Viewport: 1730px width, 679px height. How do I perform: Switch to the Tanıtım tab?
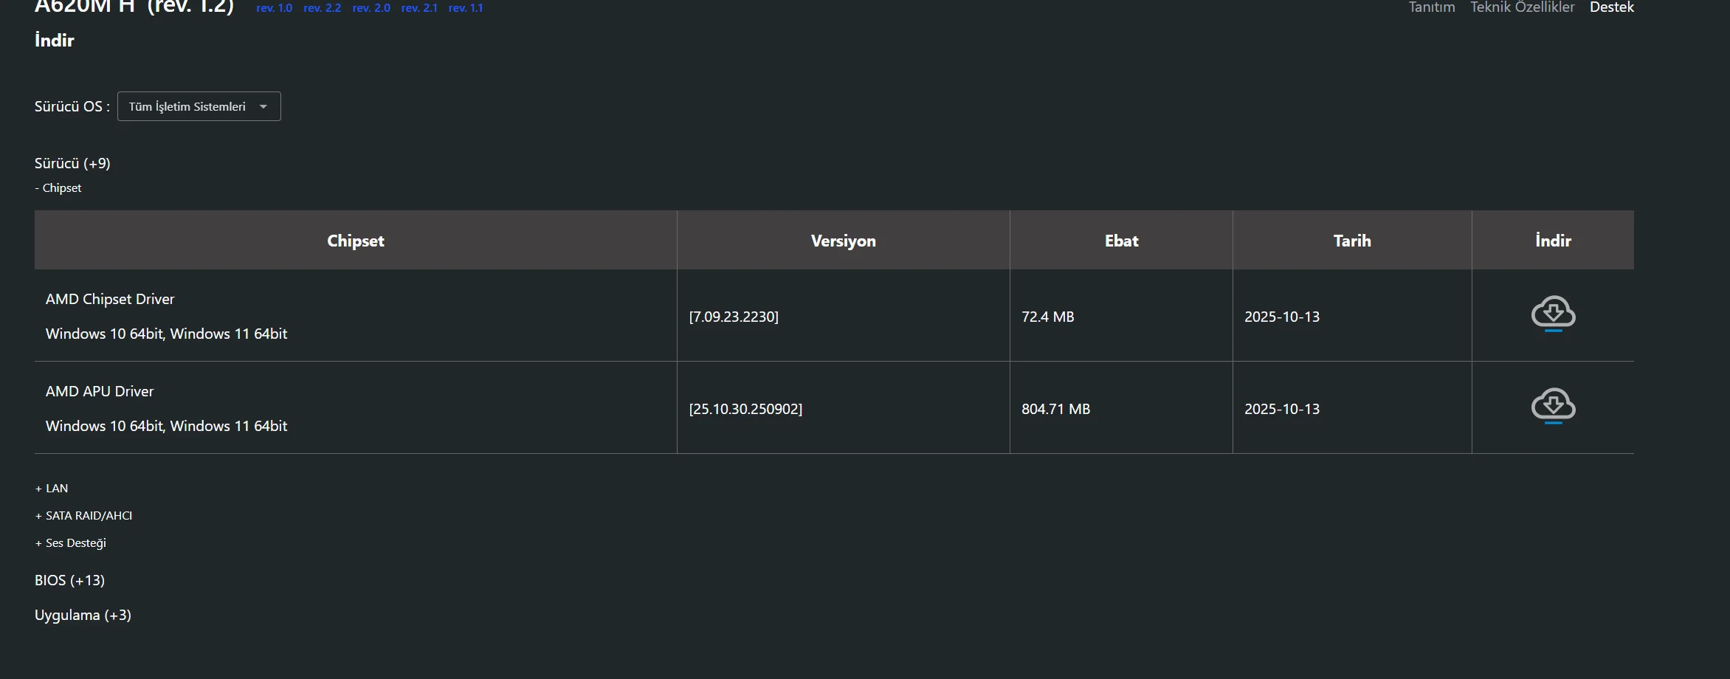click(x=1431, y=7)
